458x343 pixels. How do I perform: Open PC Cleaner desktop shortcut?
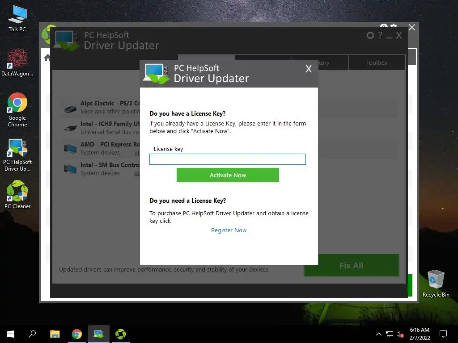[17, 195]
